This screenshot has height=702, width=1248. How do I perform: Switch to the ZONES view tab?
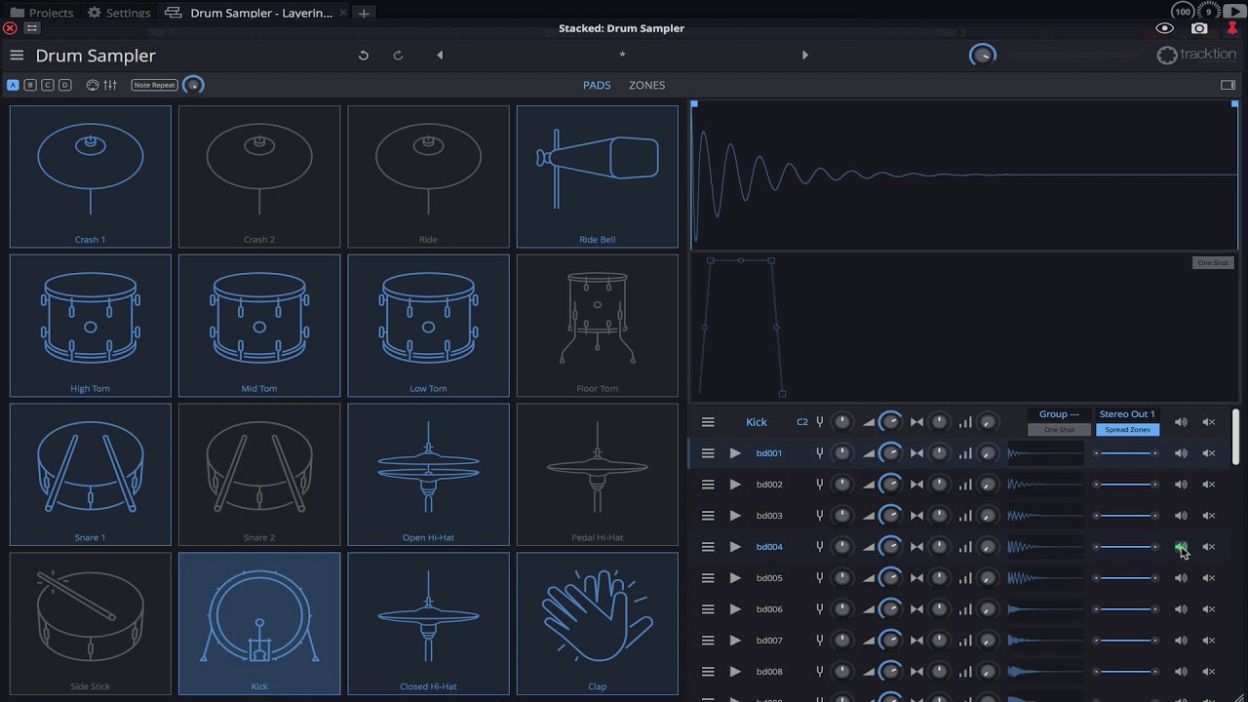click(x=647, y=85)
